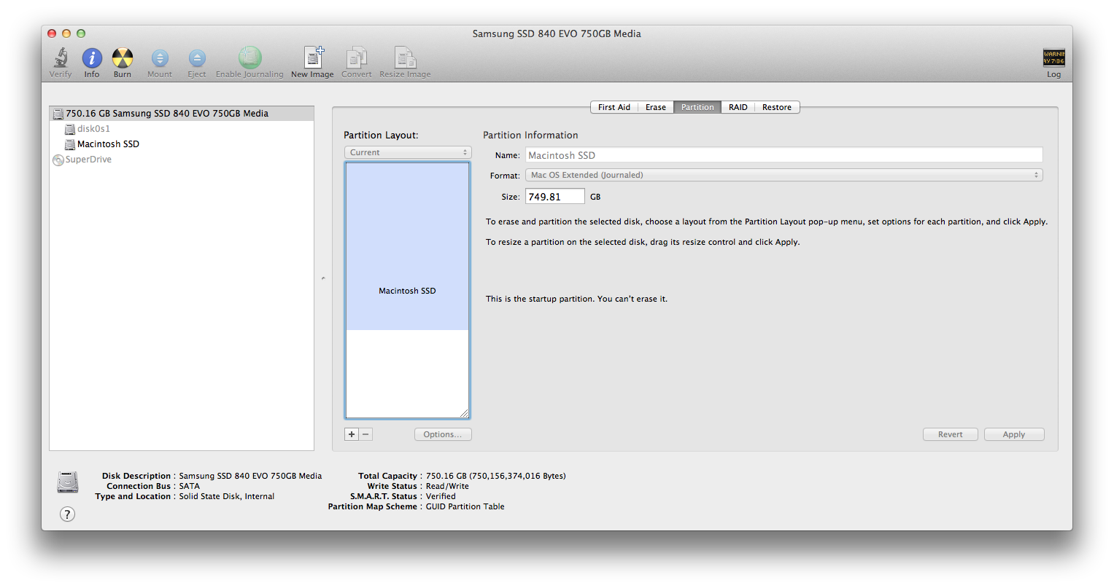
Task: Click the Size field showing 749.81
Action: [x=555, y=197]
